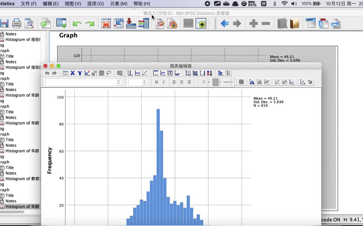Viewport: 363px width, 226px height.
Task: Open the fill color dropdown arrow
Action: [220, 82]
